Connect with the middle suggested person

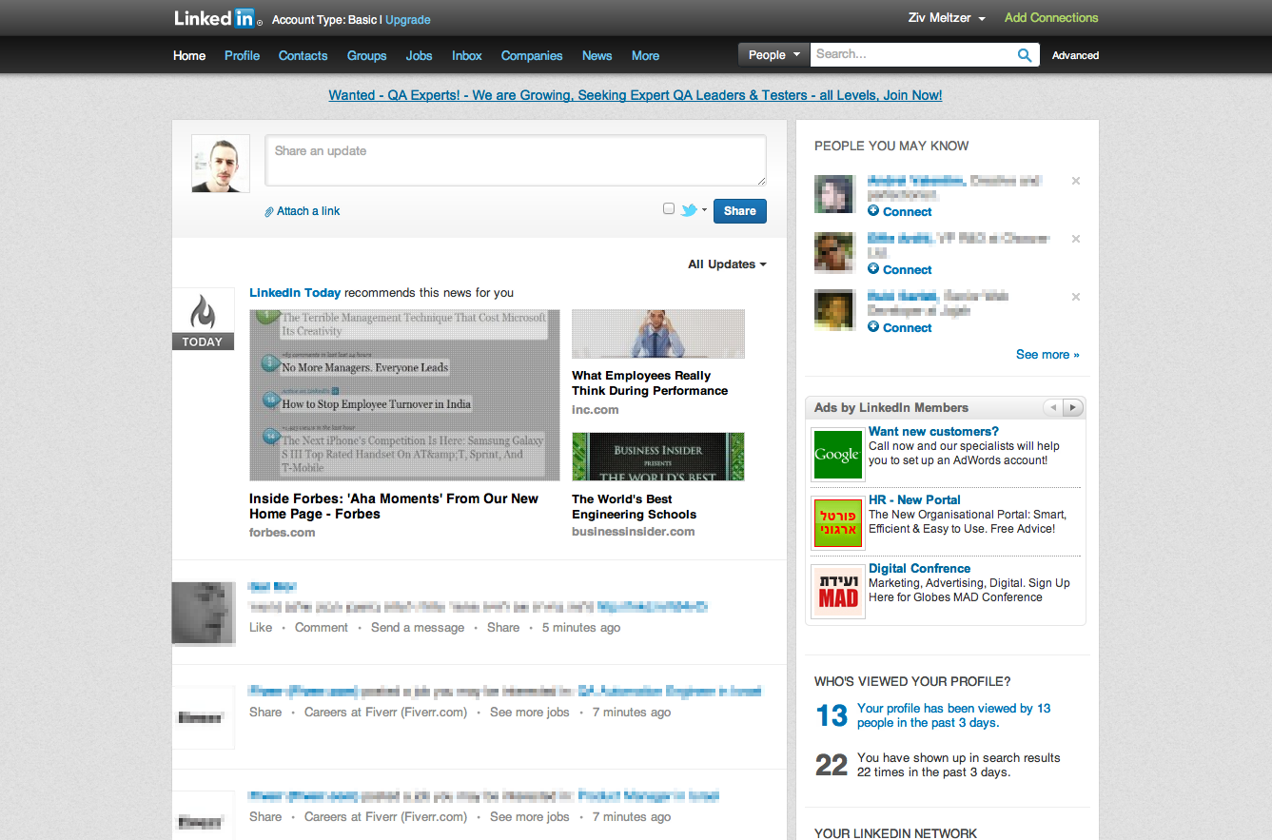pos(900,269)
